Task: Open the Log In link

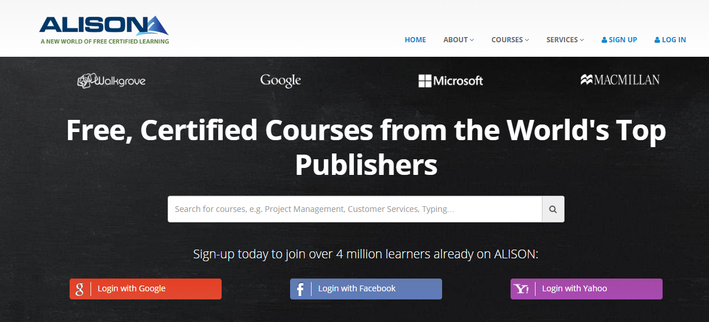Action: (670, 40)
